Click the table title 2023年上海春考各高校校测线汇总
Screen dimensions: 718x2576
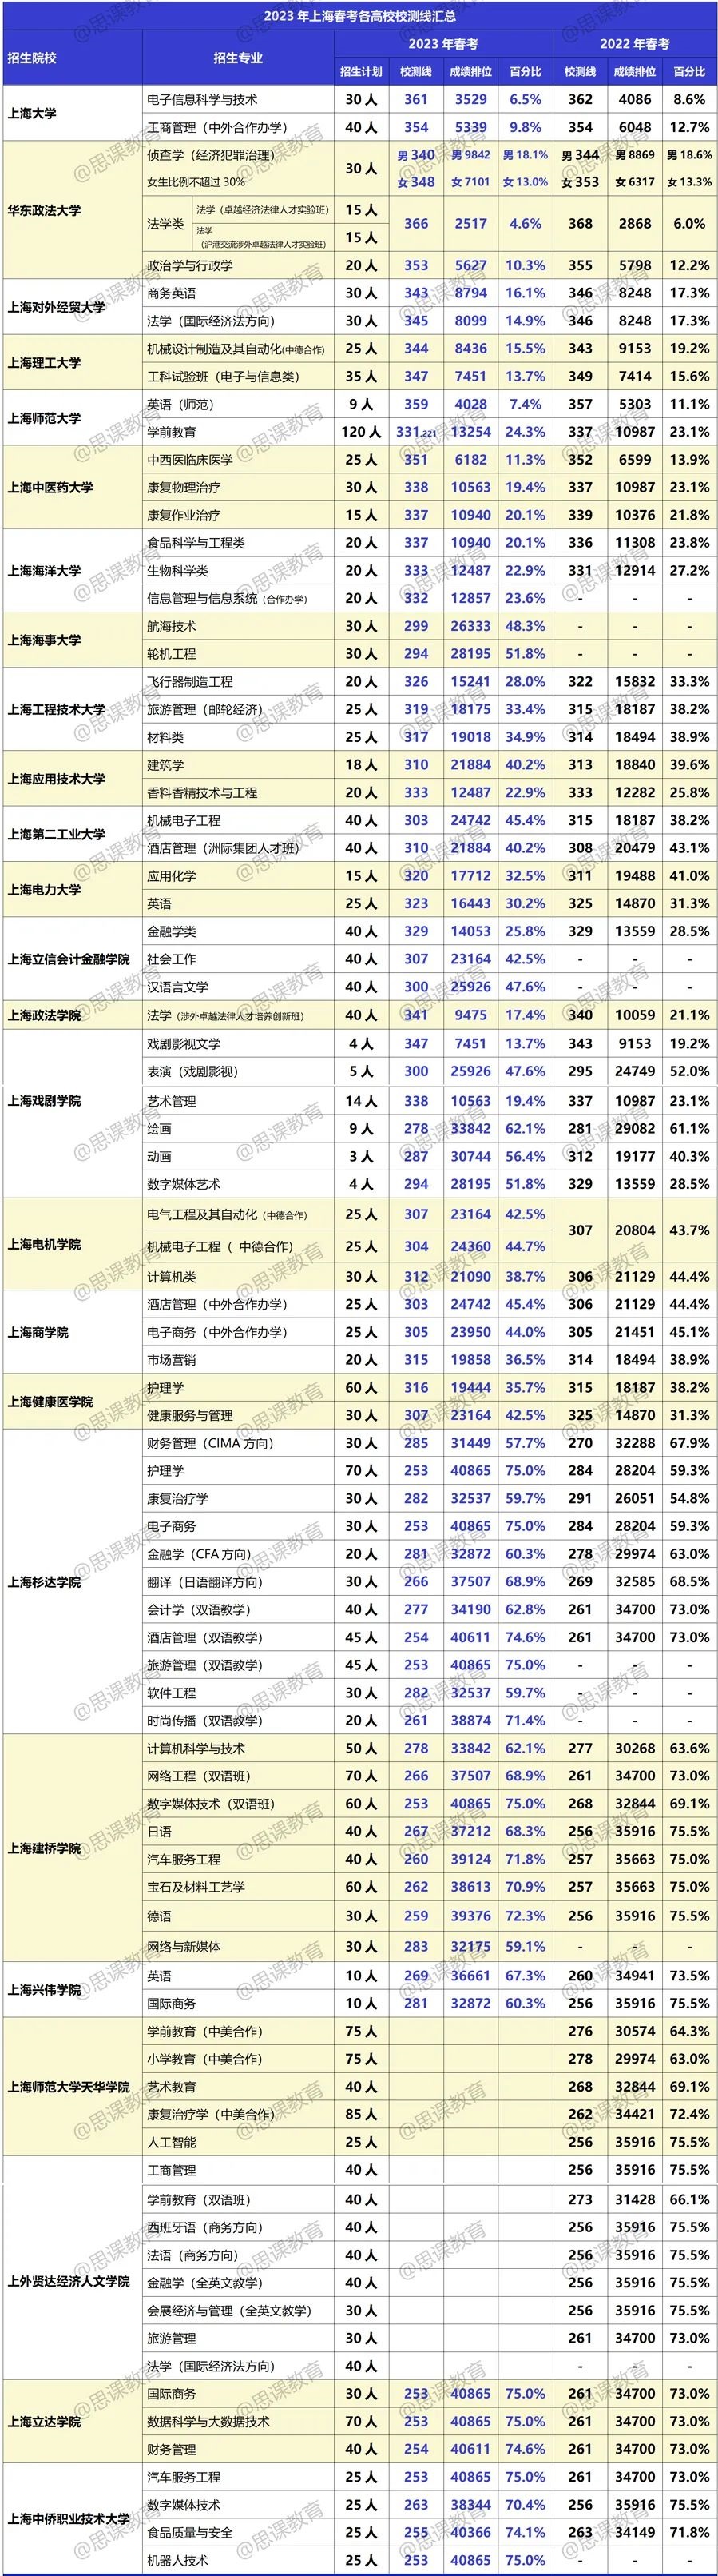coord(359,16)
